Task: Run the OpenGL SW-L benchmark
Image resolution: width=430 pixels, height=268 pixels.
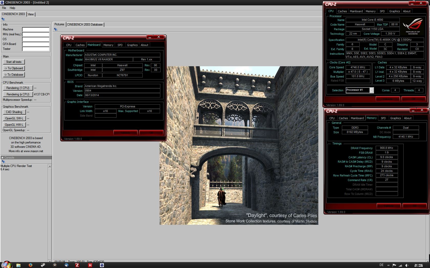Action: coord(14,118)
